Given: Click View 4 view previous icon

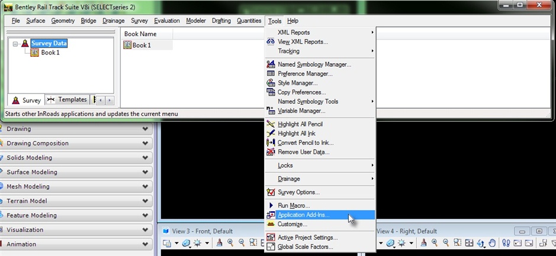Looking at the screenshot, I should pos(518,243).
